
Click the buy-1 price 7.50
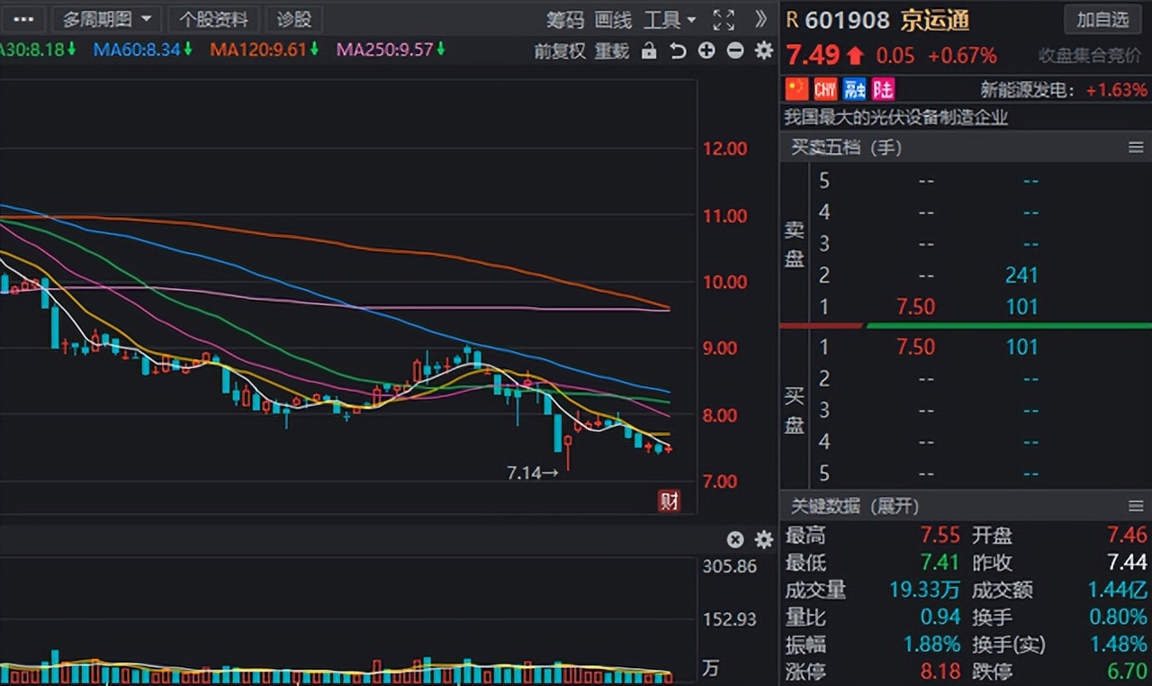click(915, 347)
